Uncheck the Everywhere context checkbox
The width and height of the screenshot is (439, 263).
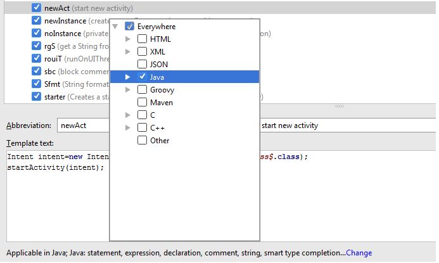click(x=130, y=27)
